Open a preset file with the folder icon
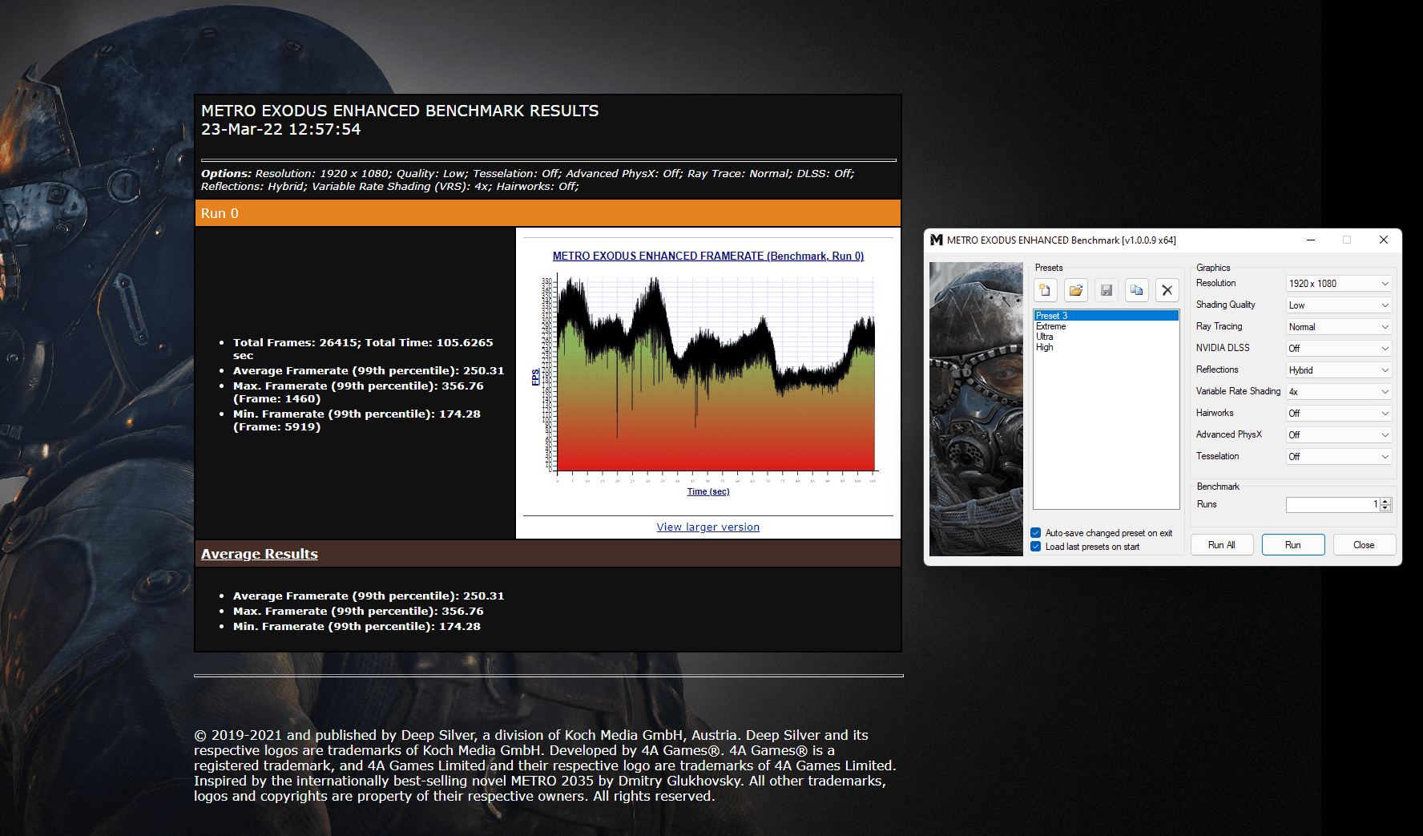Image resolution: width=1423 pixels, height=836 pixels. tap(1075, 290)
